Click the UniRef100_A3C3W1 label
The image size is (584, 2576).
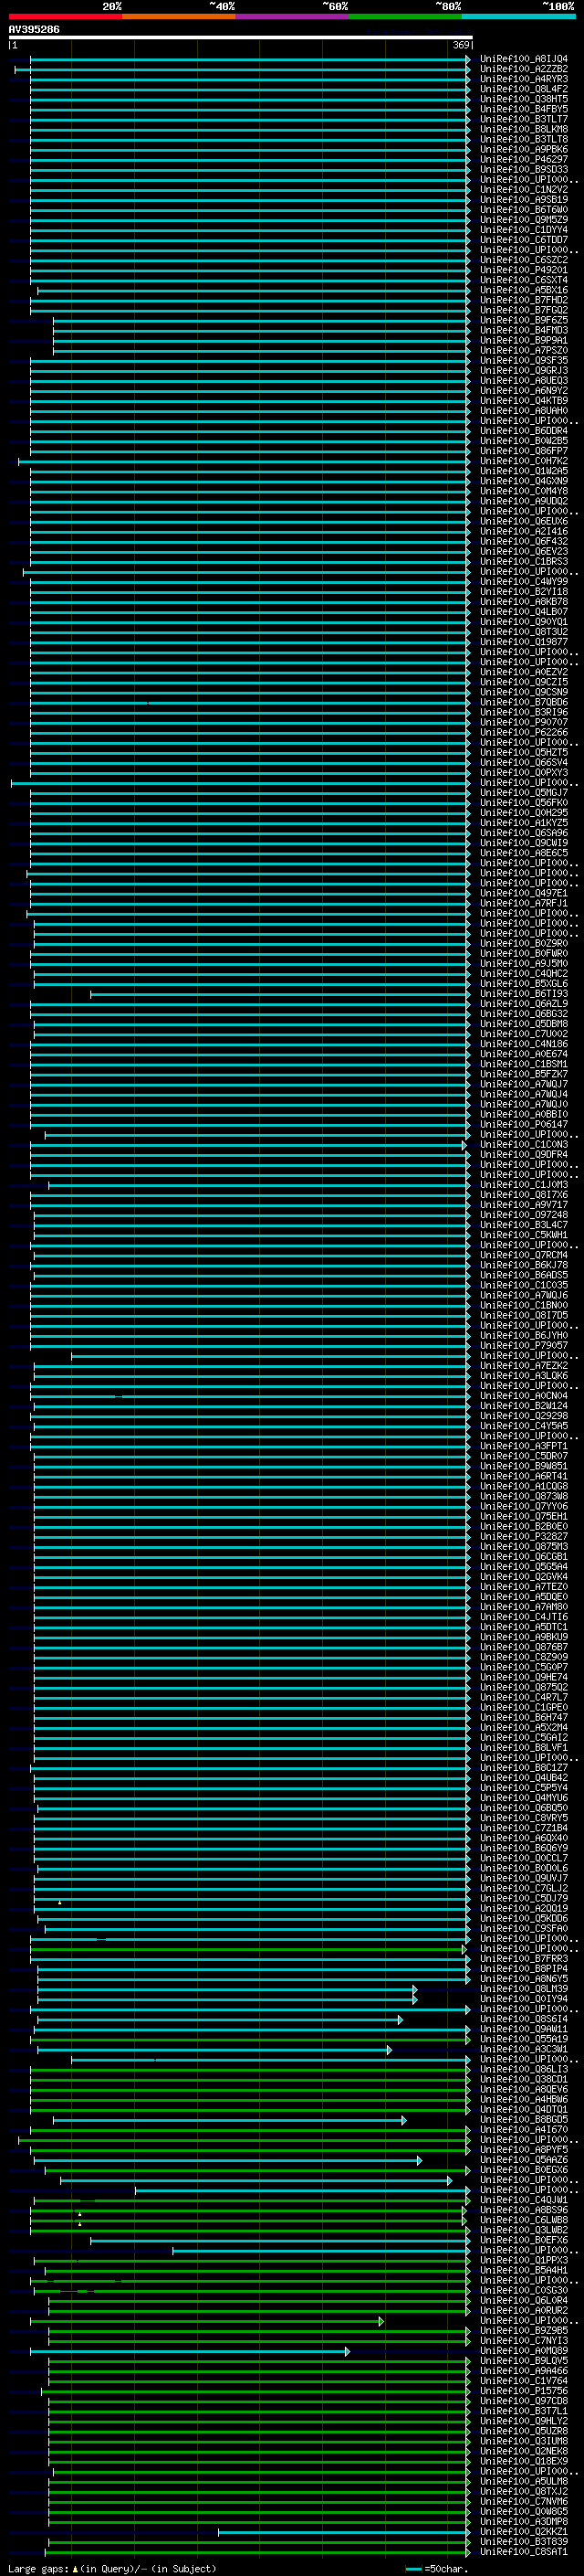524,2050
